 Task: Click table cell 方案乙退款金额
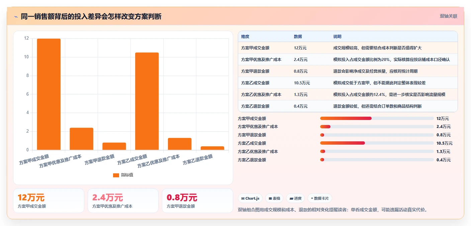[x=255, y=106]
